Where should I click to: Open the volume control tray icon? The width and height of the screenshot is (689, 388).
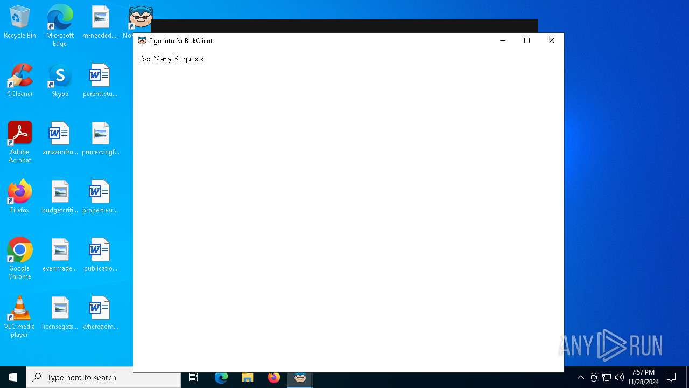619,377
